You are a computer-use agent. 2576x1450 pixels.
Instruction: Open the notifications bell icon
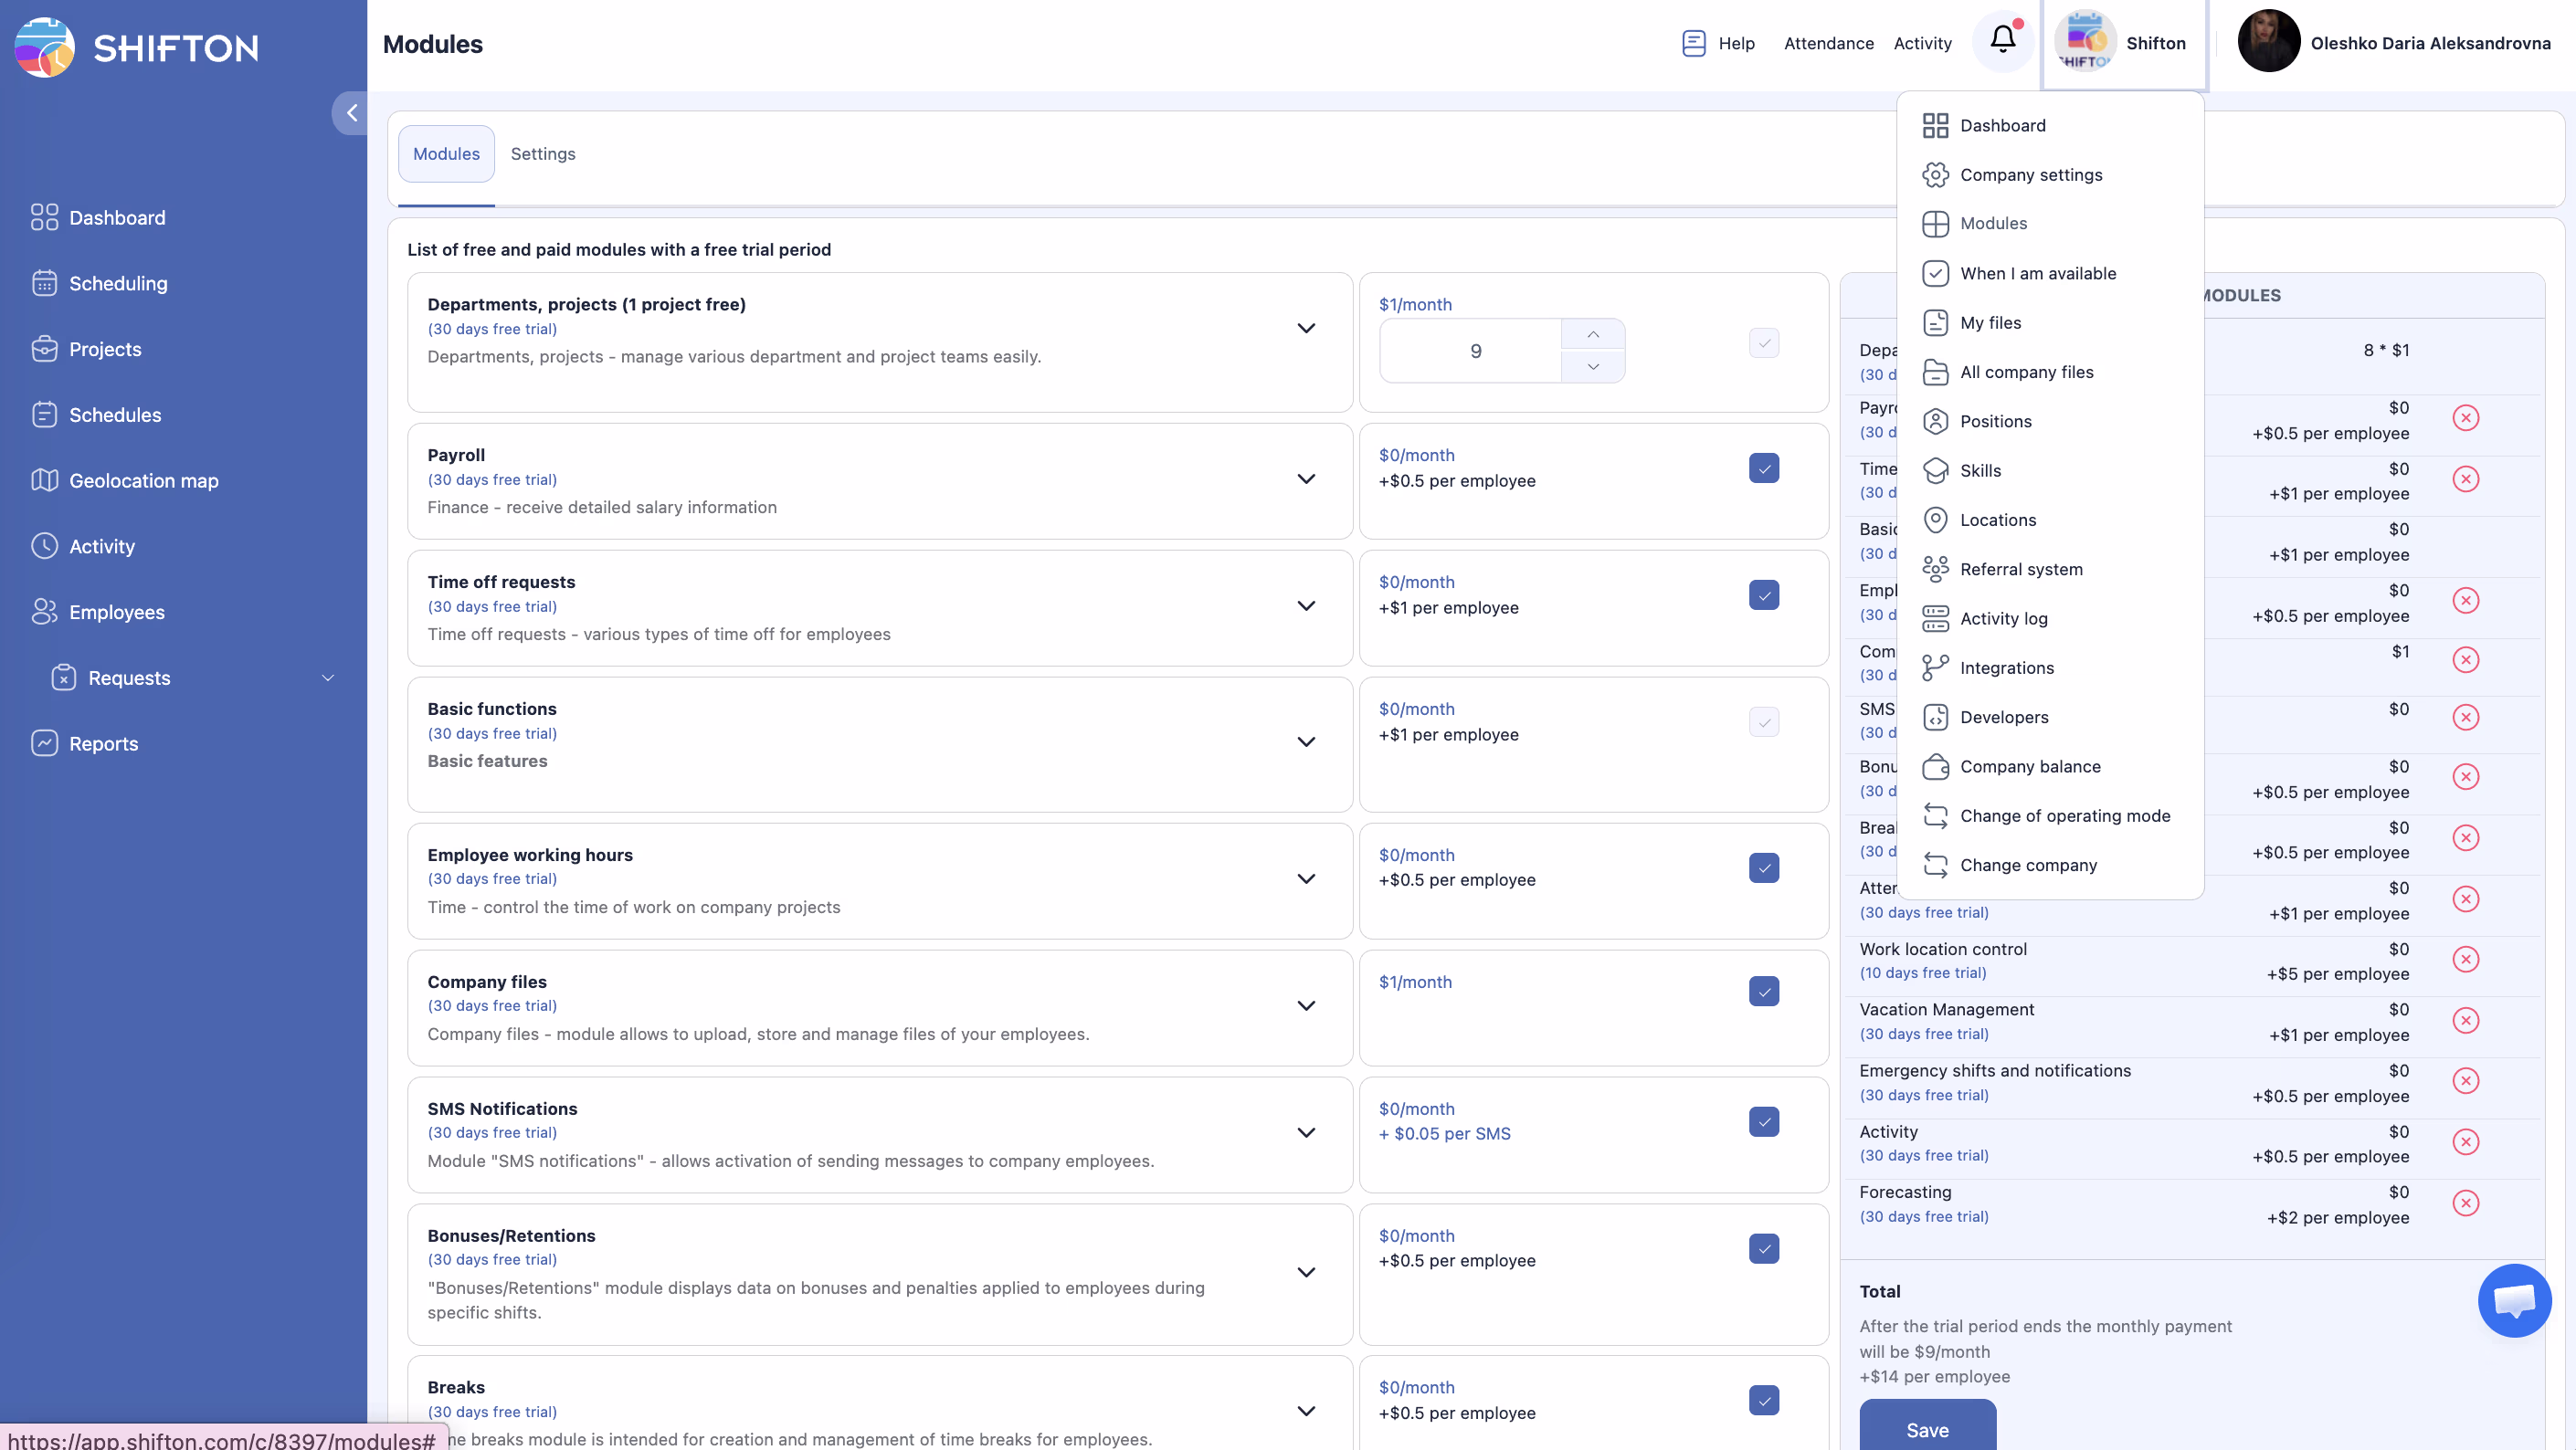pos(2002,40)
